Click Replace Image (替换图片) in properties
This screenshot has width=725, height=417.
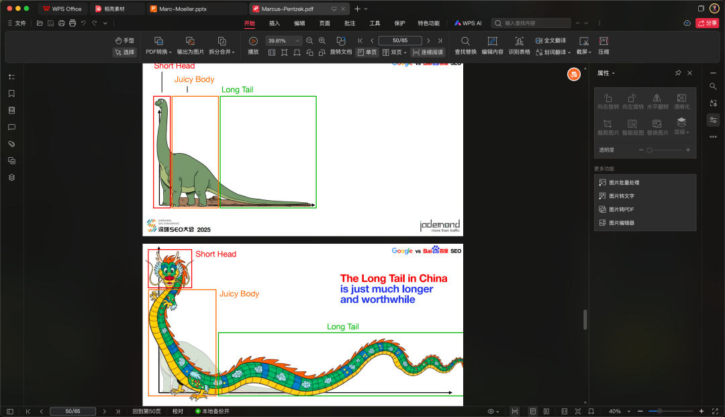click(x=657, y=127)
